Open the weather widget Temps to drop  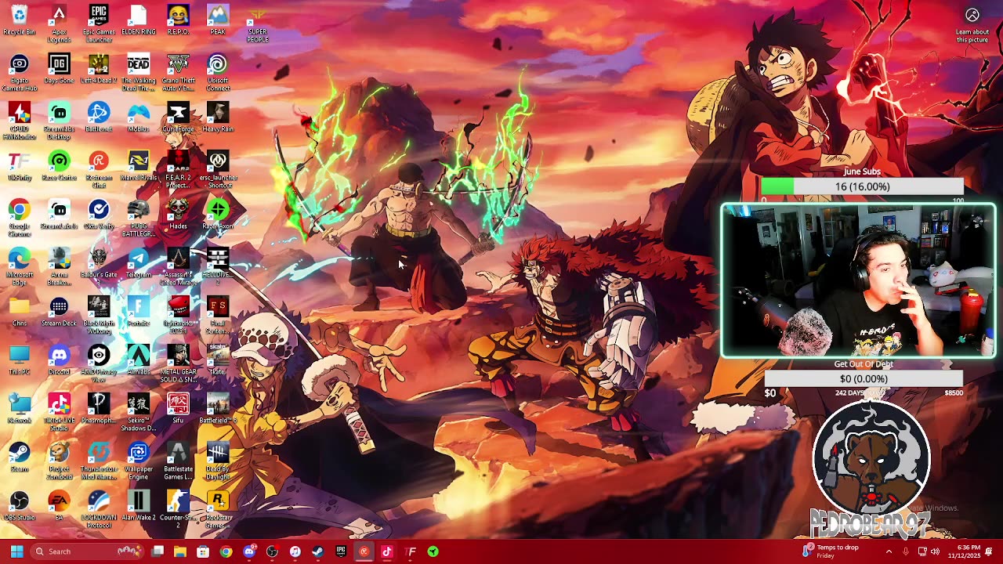[x=831, y=551]
